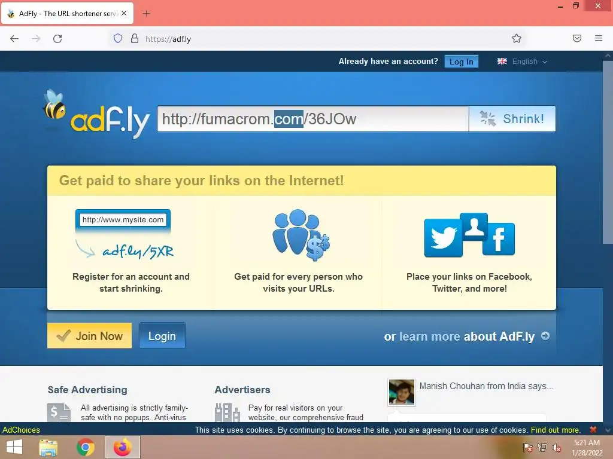
Task: Expand the English language dropdown
Action: click(x=530, y=62)
